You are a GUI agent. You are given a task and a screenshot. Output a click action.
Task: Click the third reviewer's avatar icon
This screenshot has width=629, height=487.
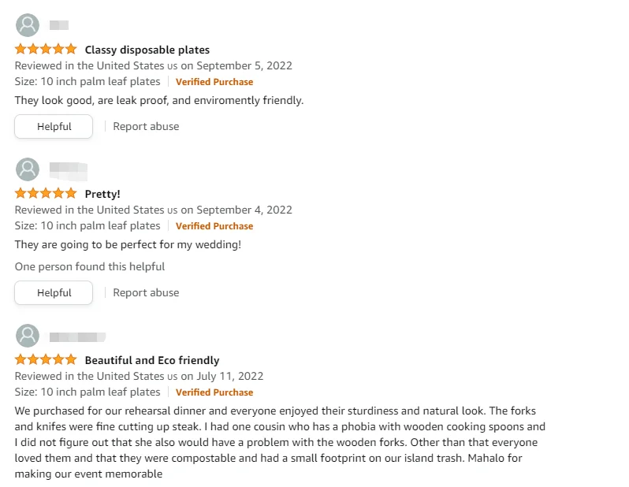[28, 336]
